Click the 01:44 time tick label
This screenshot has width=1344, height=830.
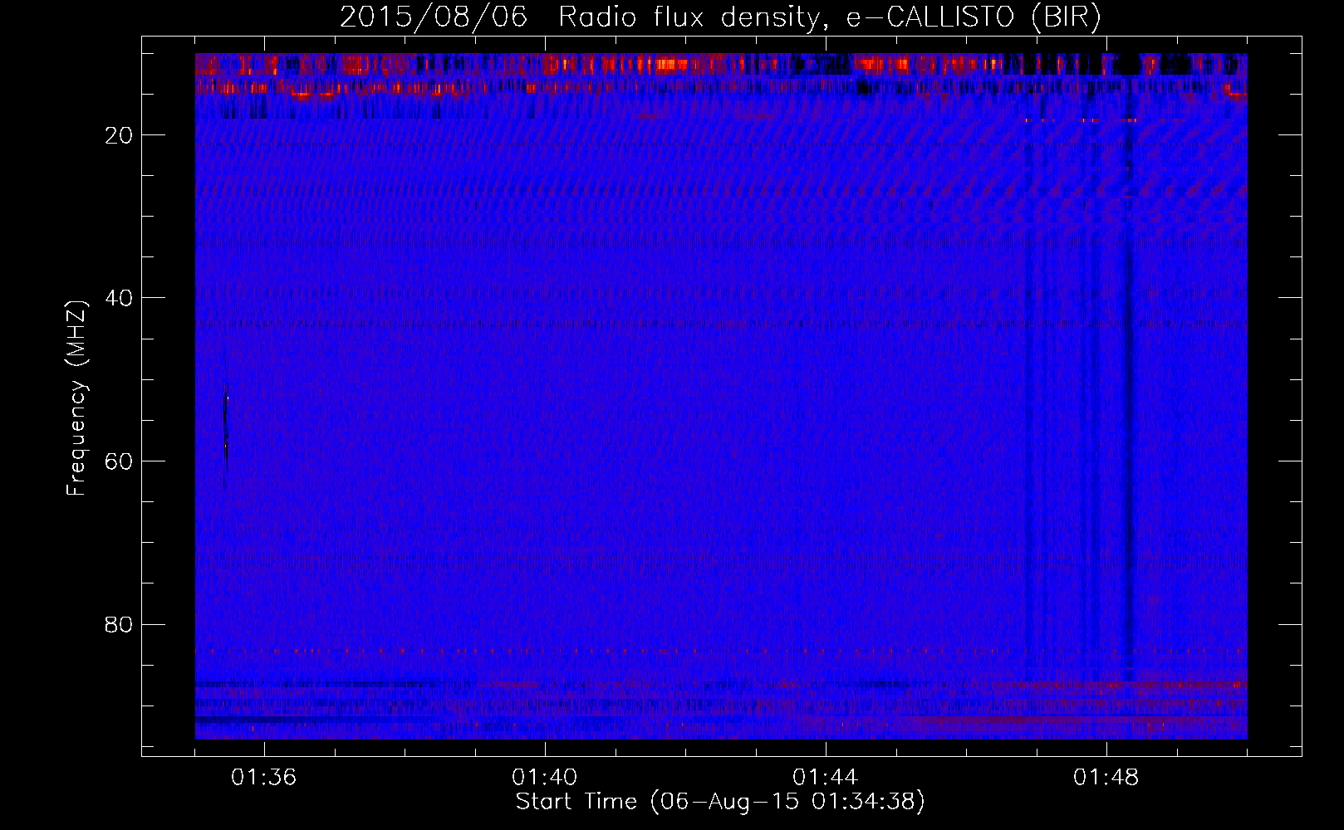[826, 778]
